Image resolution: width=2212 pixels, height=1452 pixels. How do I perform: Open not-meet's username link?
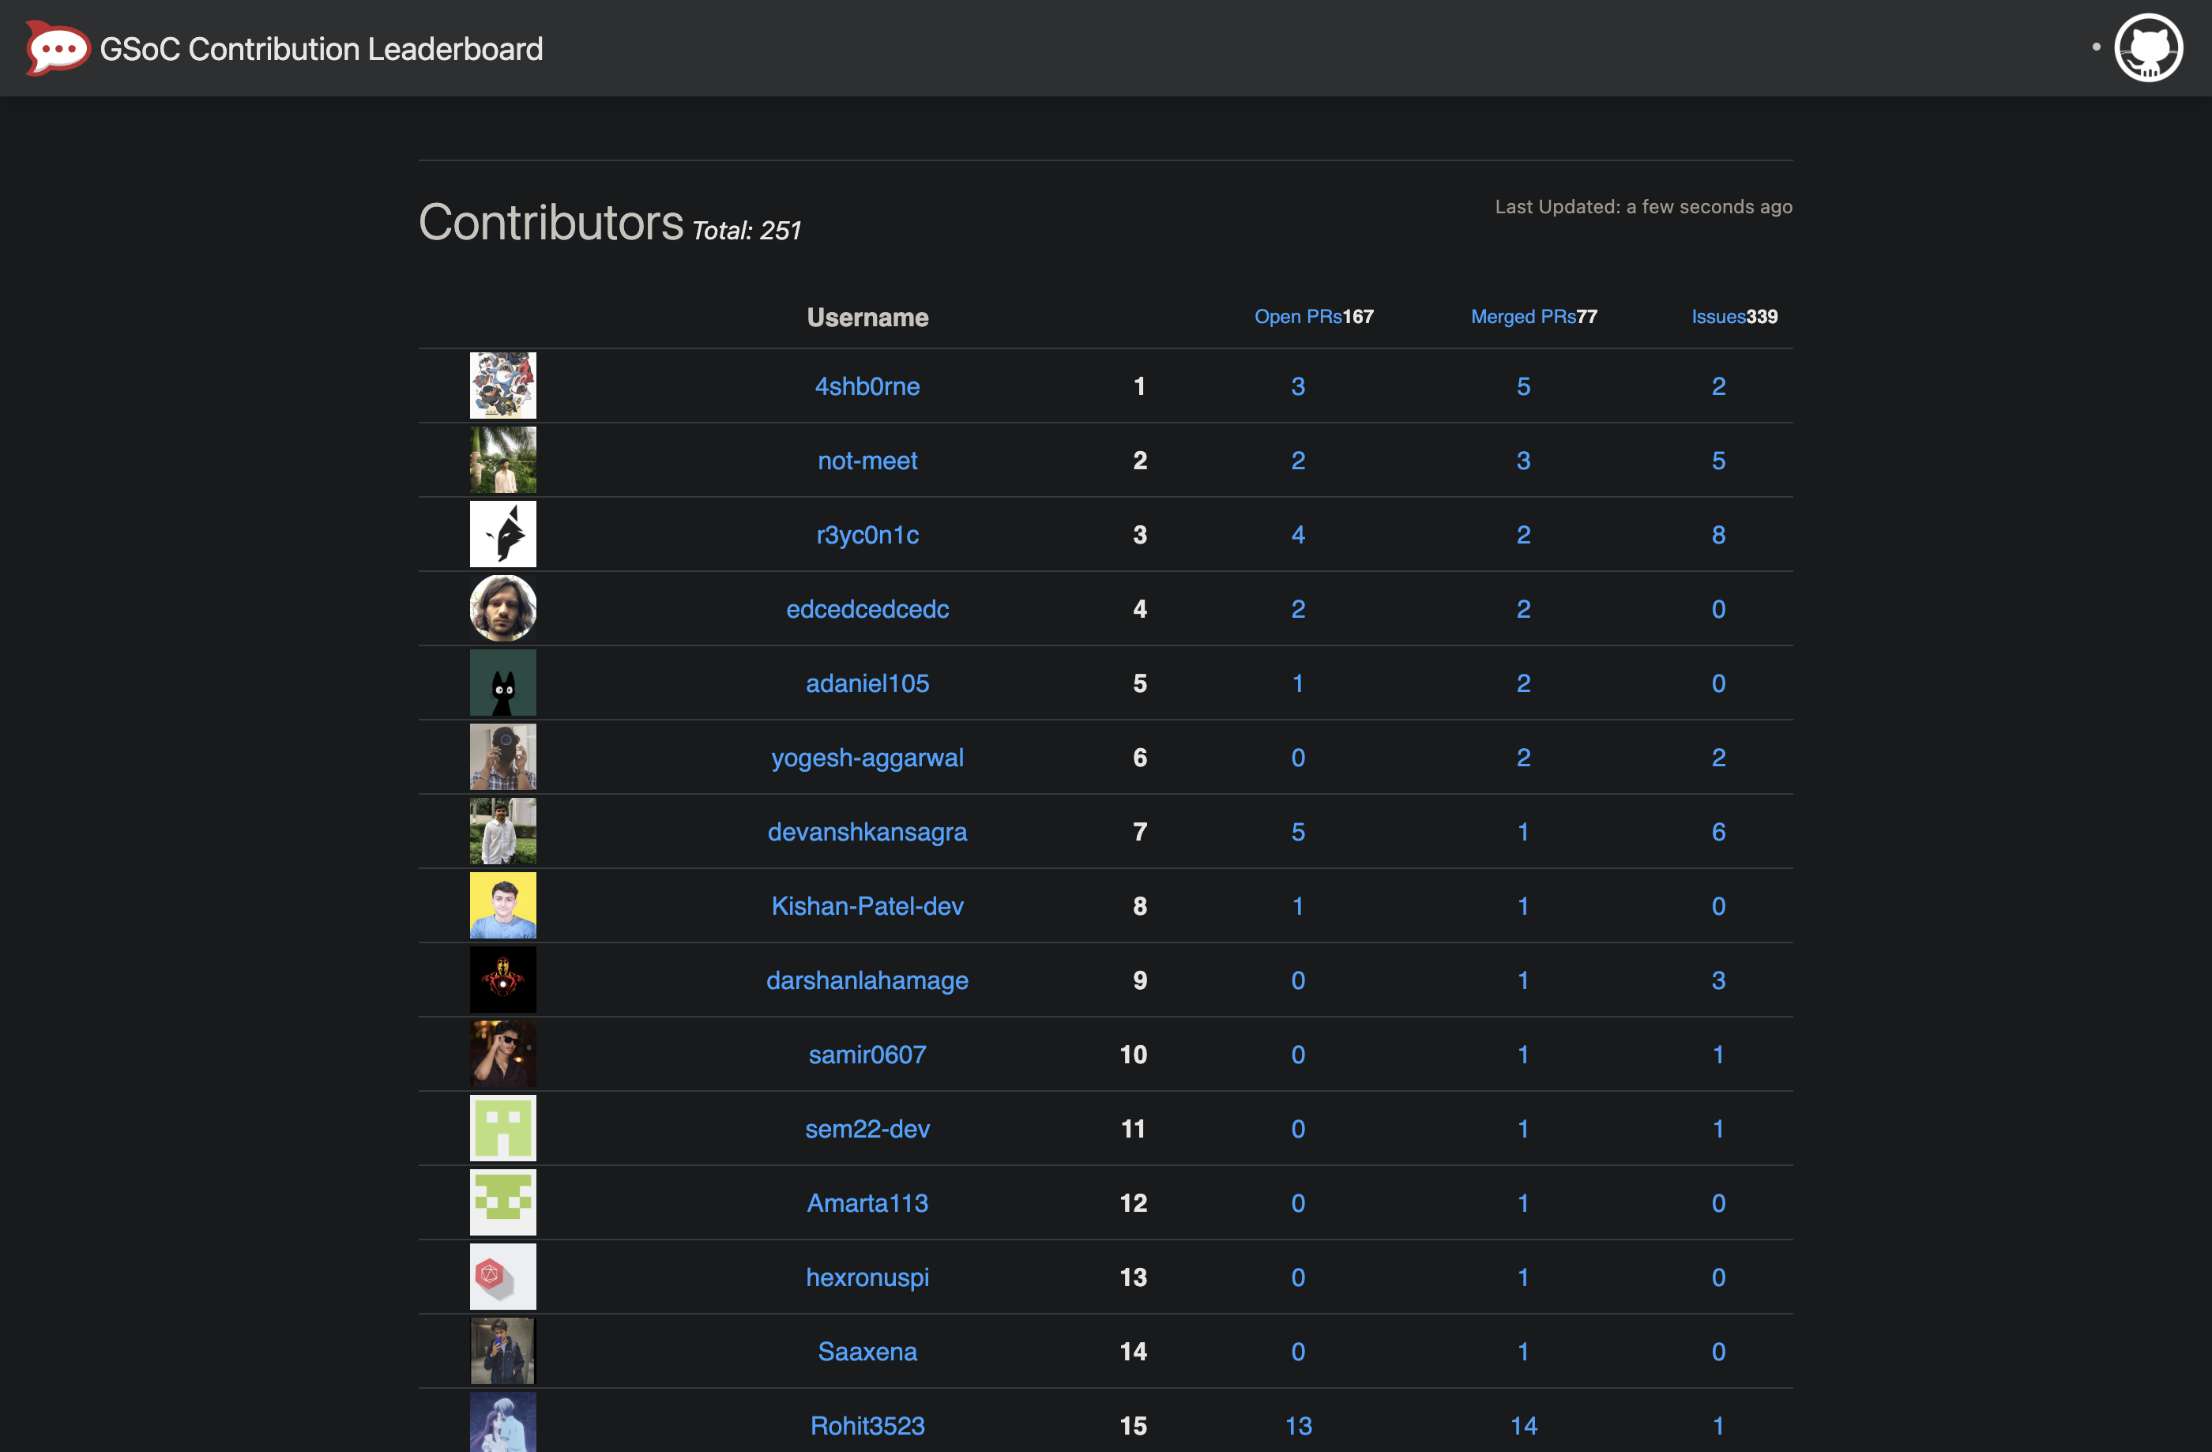pyautogui.click(x=867, y=461)
